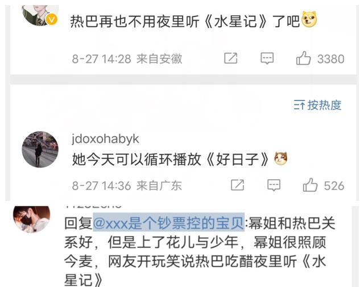Click the 526 like count
Image resolution: width=364 pixels, height=287 pixels.
[334, 186]
